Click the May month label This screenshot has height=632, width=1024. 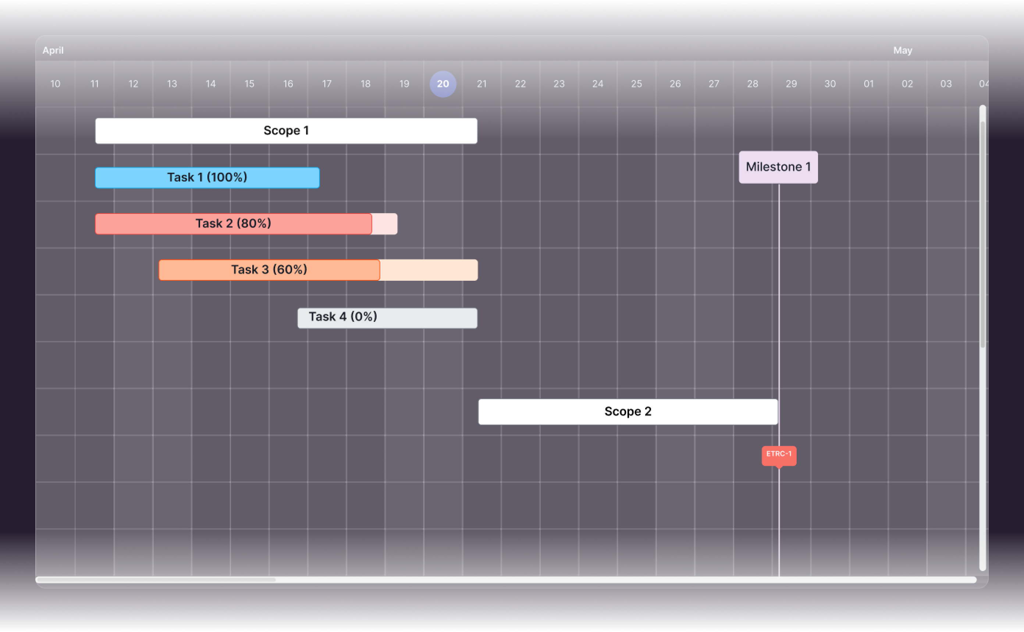coord(903,51)
